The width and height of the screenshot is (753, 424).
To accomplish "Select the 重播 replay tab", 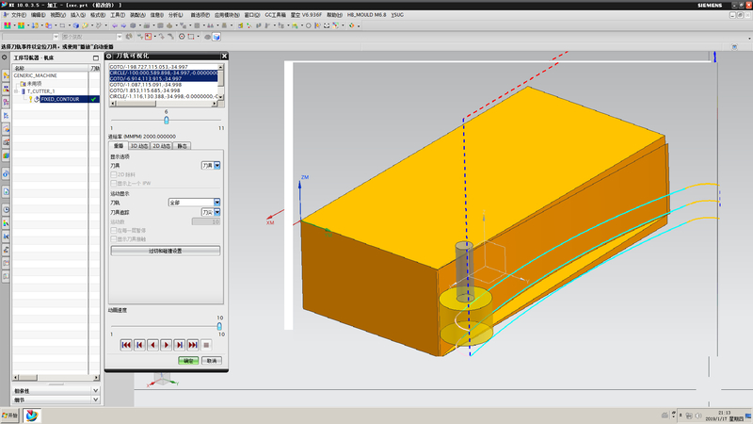I will [x=119, y=146].
